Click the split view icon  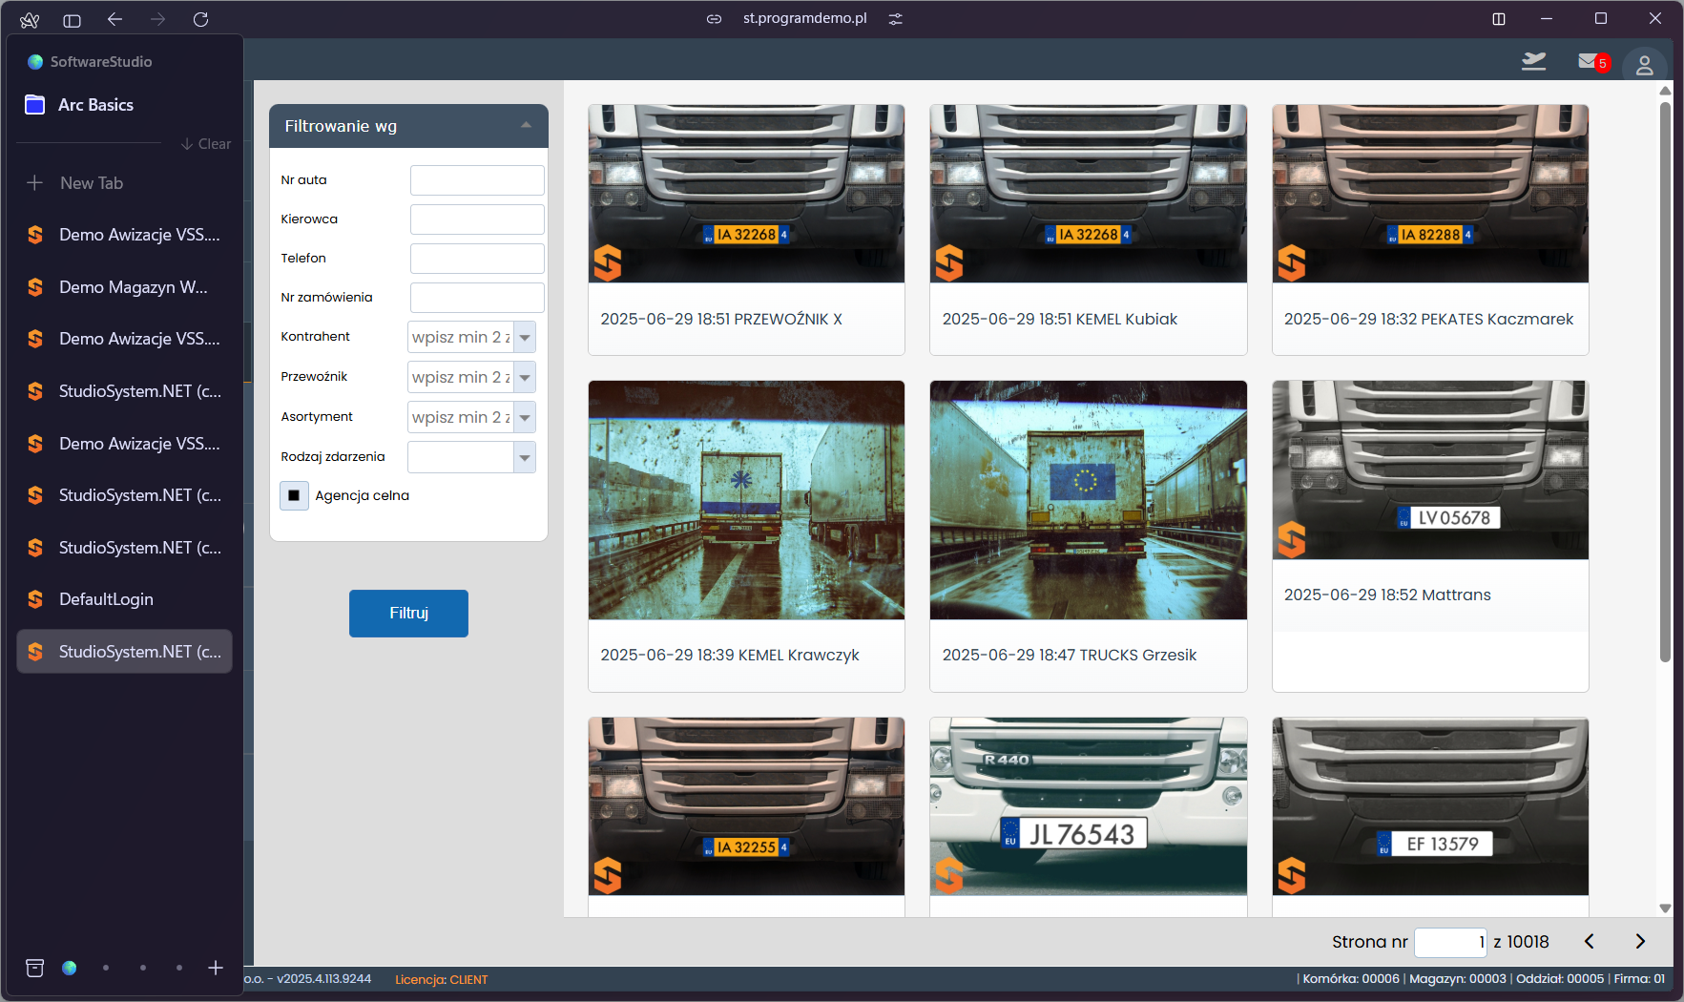[1499, 19]
